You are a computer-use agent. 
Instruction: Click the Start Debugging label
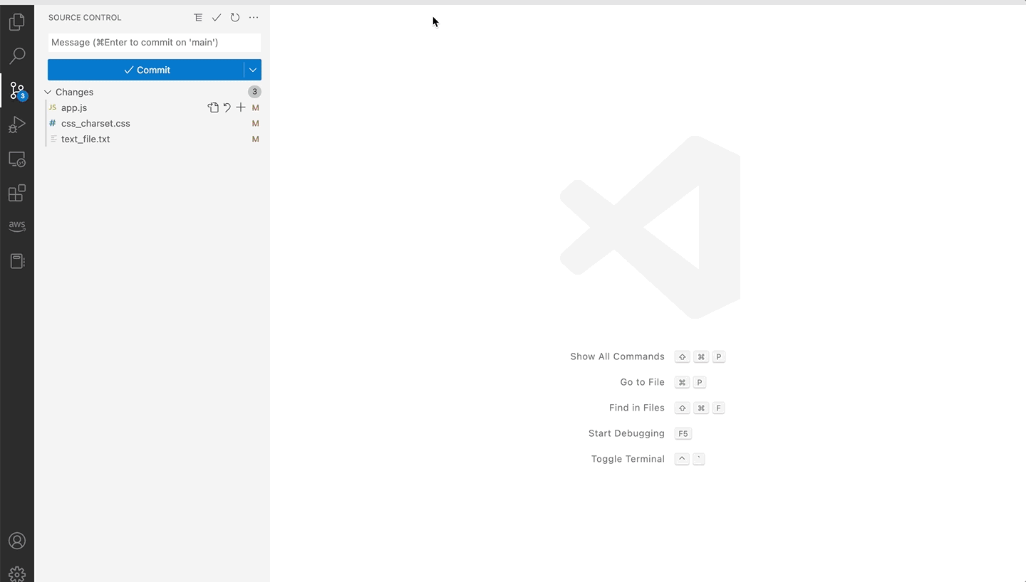[x=626, y=433]
